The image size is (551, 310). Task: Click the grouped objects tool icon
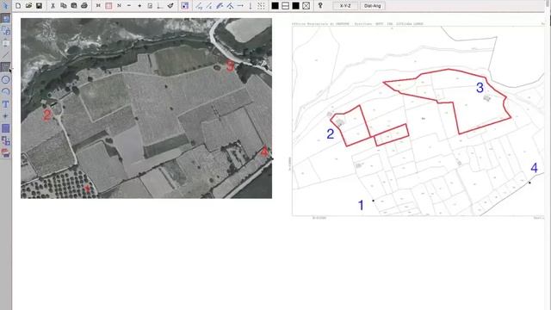(5, 140)
